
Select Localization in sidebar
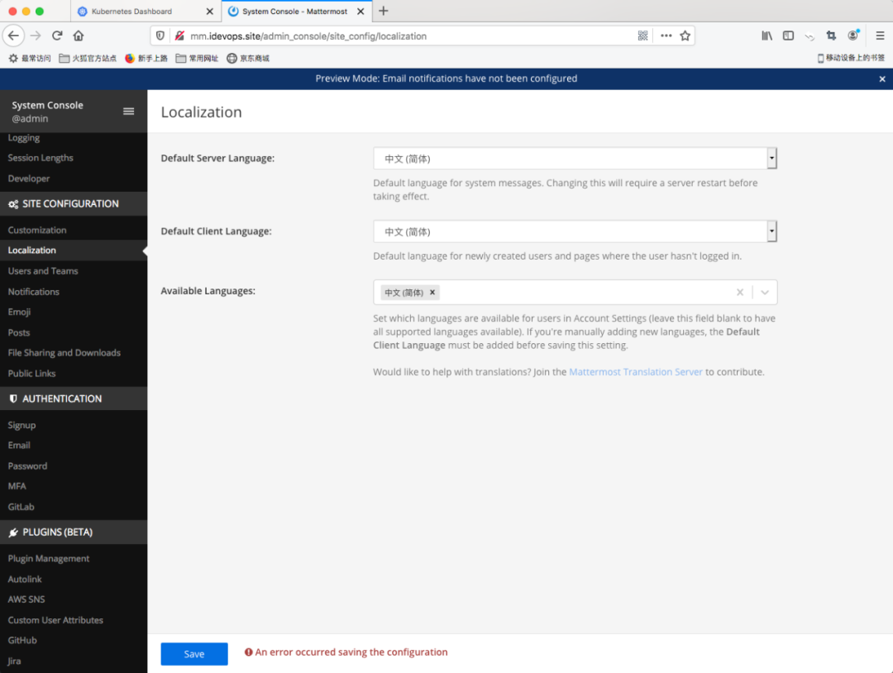tap(32, 250)
